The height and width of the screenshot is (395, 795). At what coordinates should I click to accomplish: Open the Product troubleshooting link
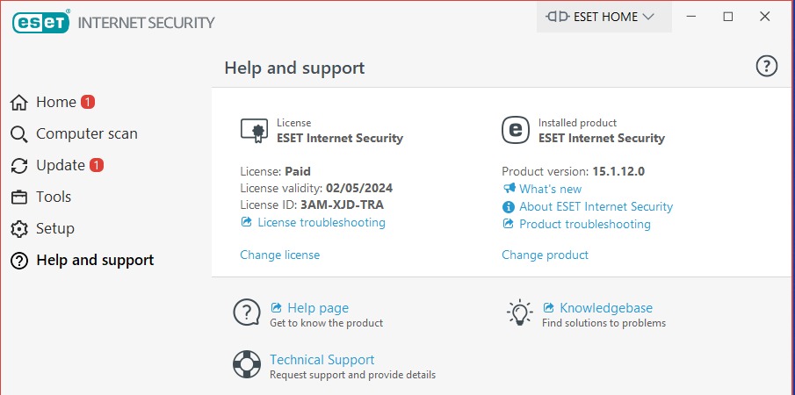(584, 225)
